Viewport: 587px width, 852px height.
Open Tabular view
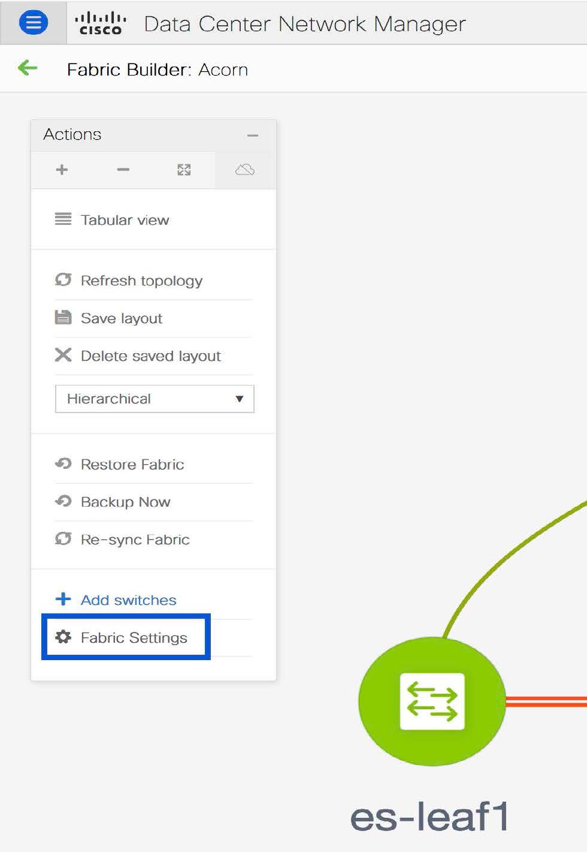point(125,220)
